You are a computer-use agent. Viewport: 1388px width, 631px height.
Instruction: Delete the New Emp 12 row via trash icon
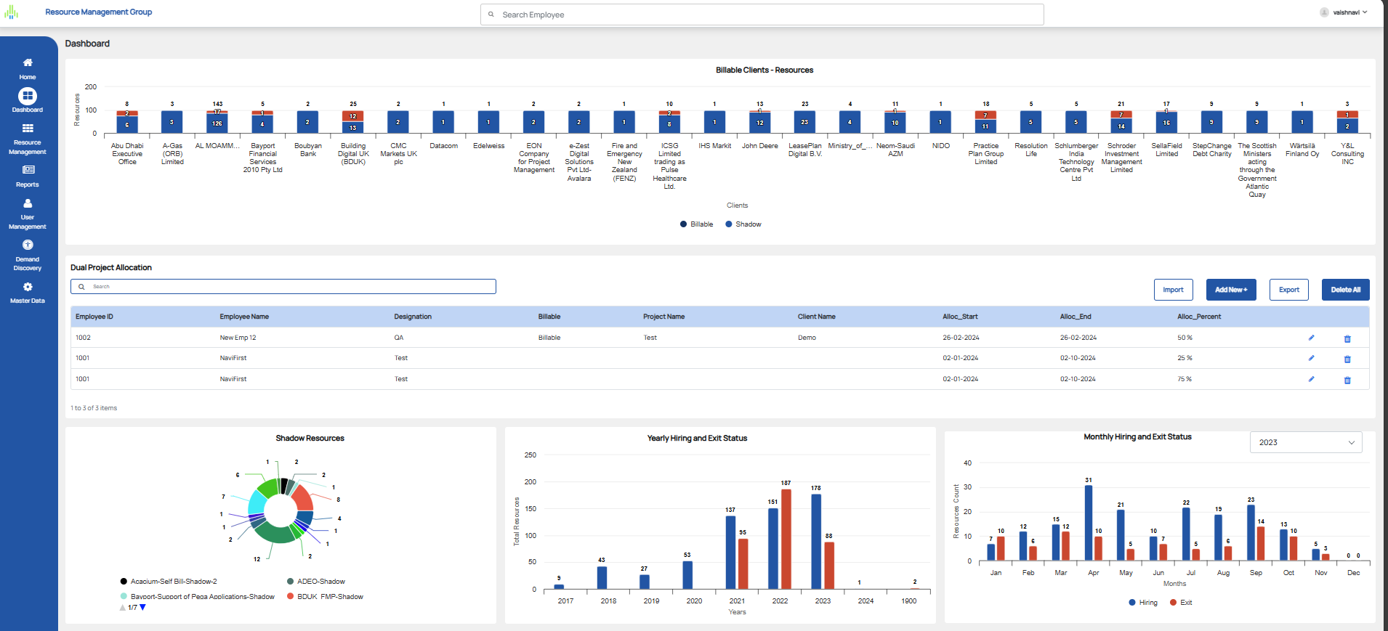click(1347, 339)
